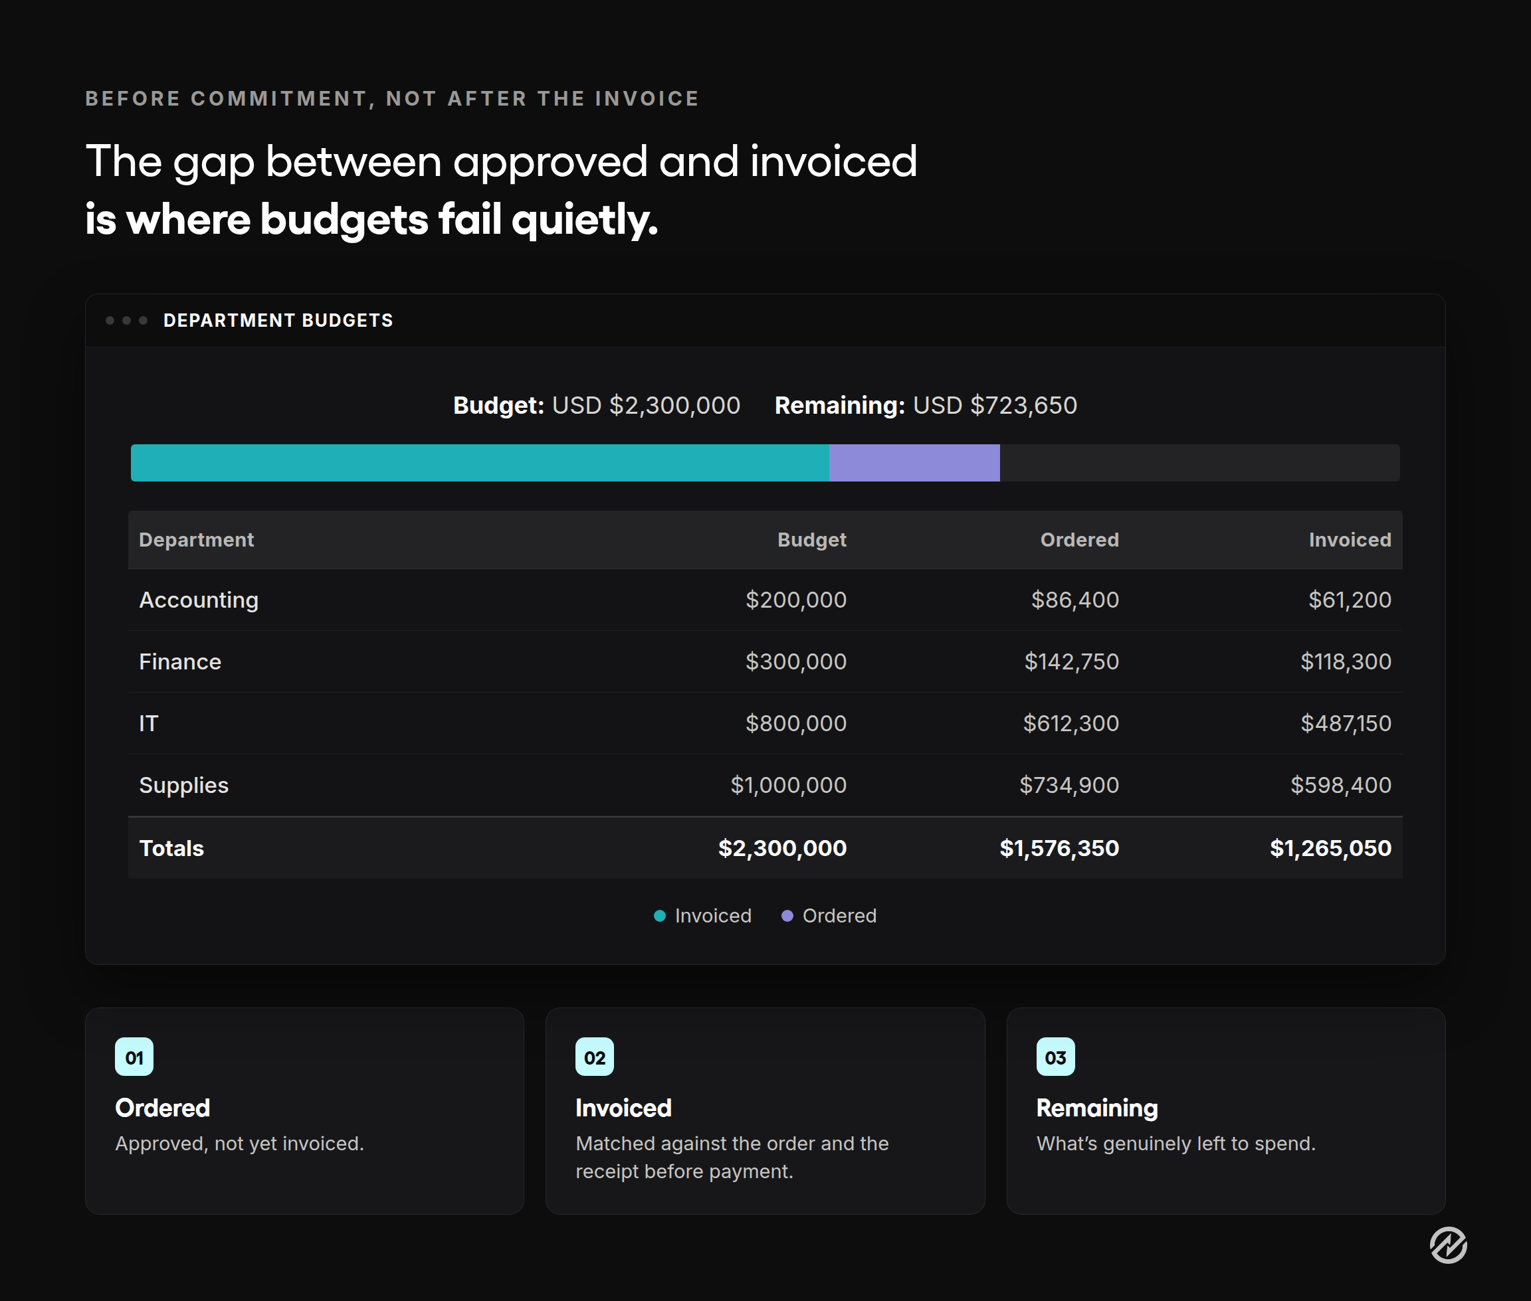Screen dimensions: 1531x1301
Task: Click the Totals row label
Action: tap(171, 848)
